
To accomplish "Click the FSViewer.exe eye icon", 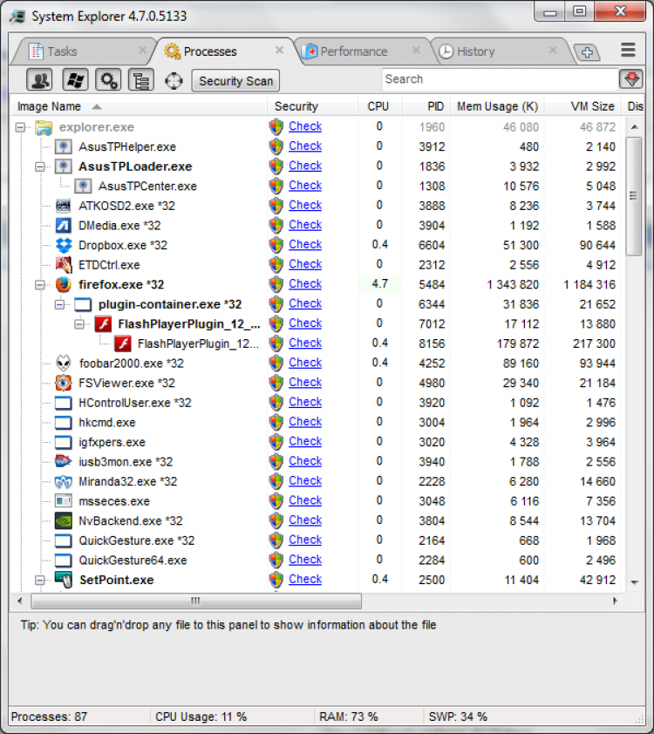I will tap(63, 383).
